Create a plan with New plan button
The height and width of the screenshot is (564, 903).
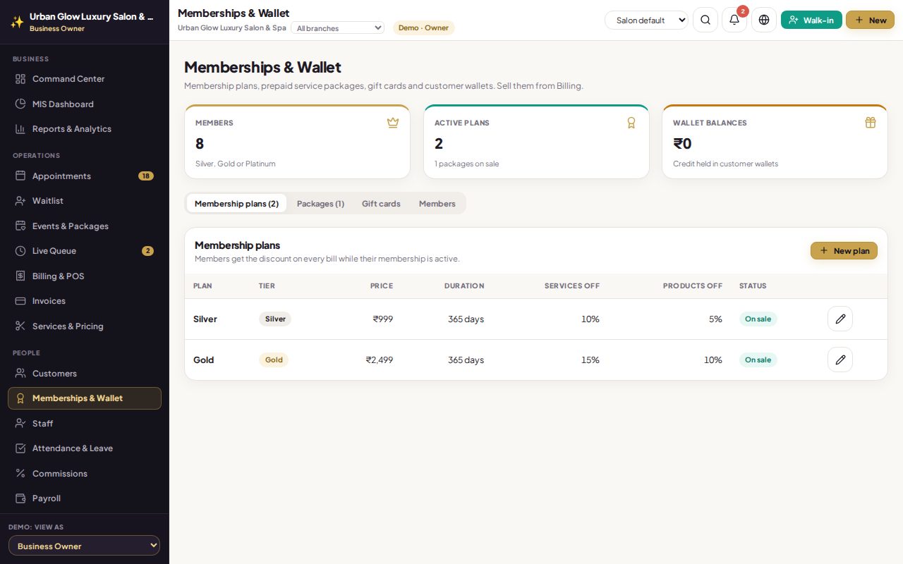pyautogui.click(x=844, y=250)
